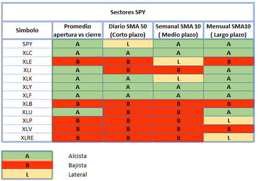Select the Simbolo column header
259x181 pixels.
click(27, 31)
